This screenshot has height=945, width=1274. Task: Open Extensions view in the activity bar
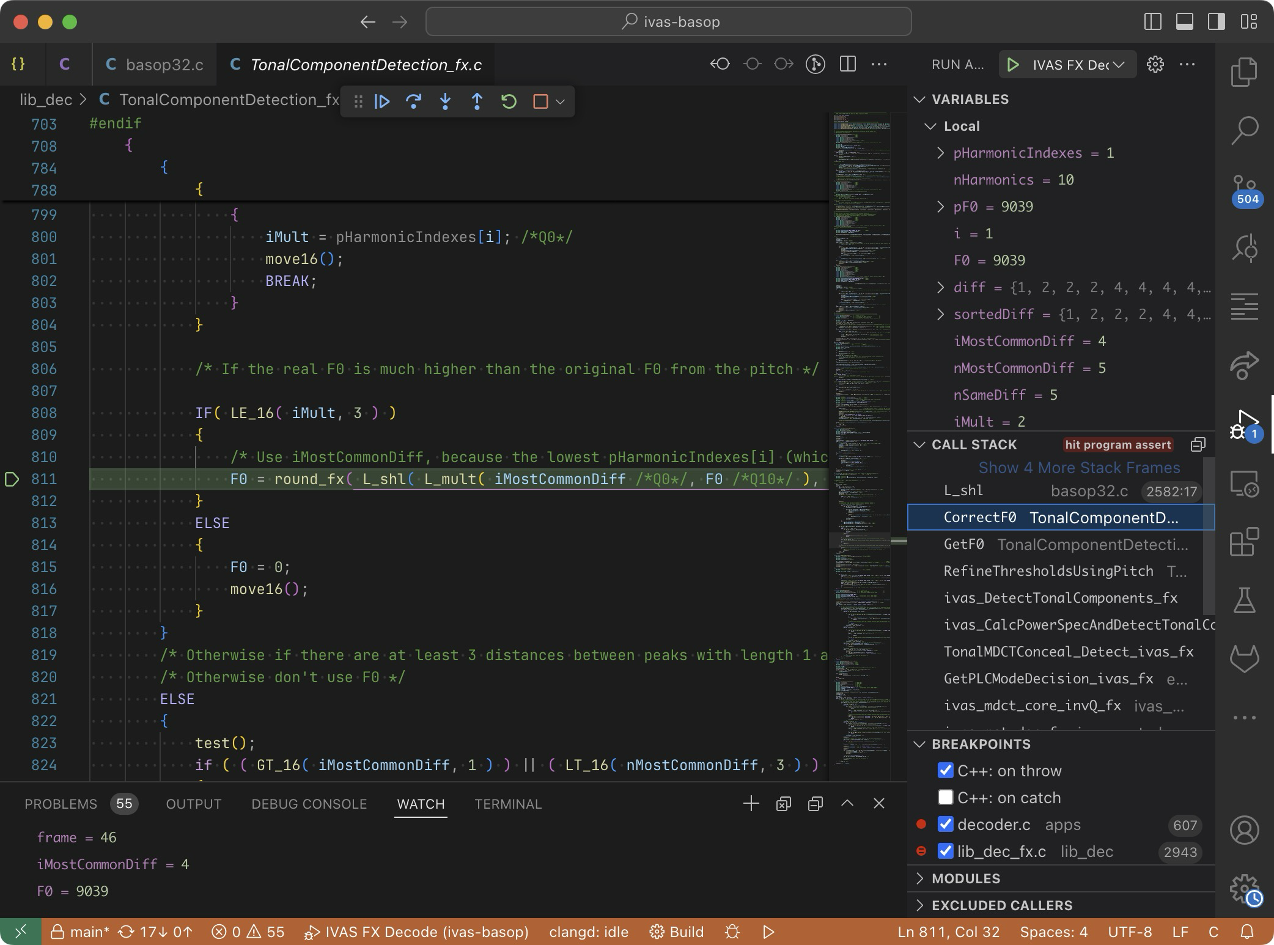(x=1244, y=542)
